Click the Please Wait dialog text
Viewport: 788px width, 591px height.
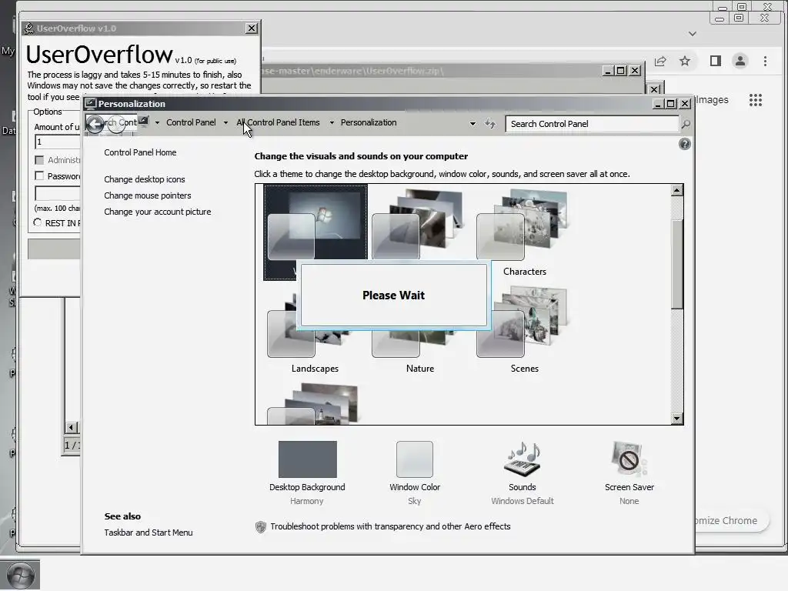393,295
